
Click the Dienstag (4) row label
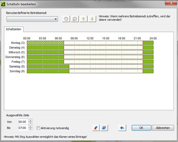pyautogui.click(x=17, y=48)
